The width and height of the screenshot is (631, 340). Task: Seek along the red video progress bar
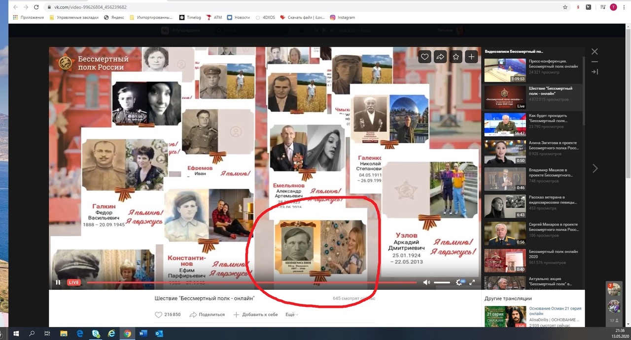point(251,282)
